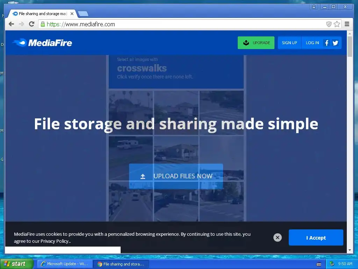Click the page scrollbar up arrow
The image size is (358, 269).
coord(350,33)
